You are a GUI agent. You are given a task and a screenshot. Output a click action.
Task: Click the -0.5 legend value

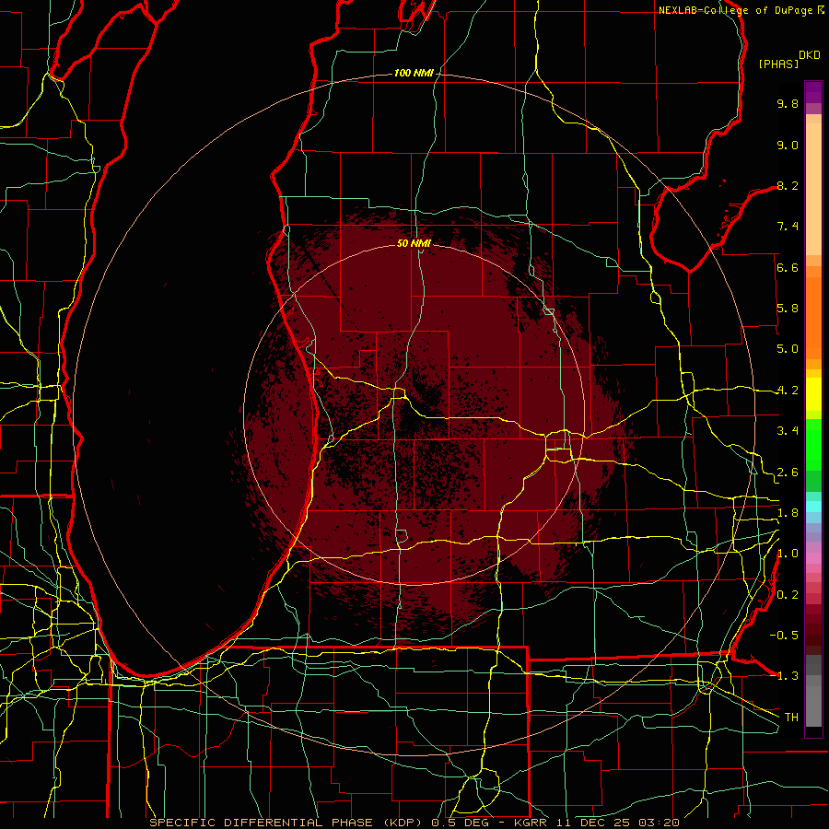784,636
